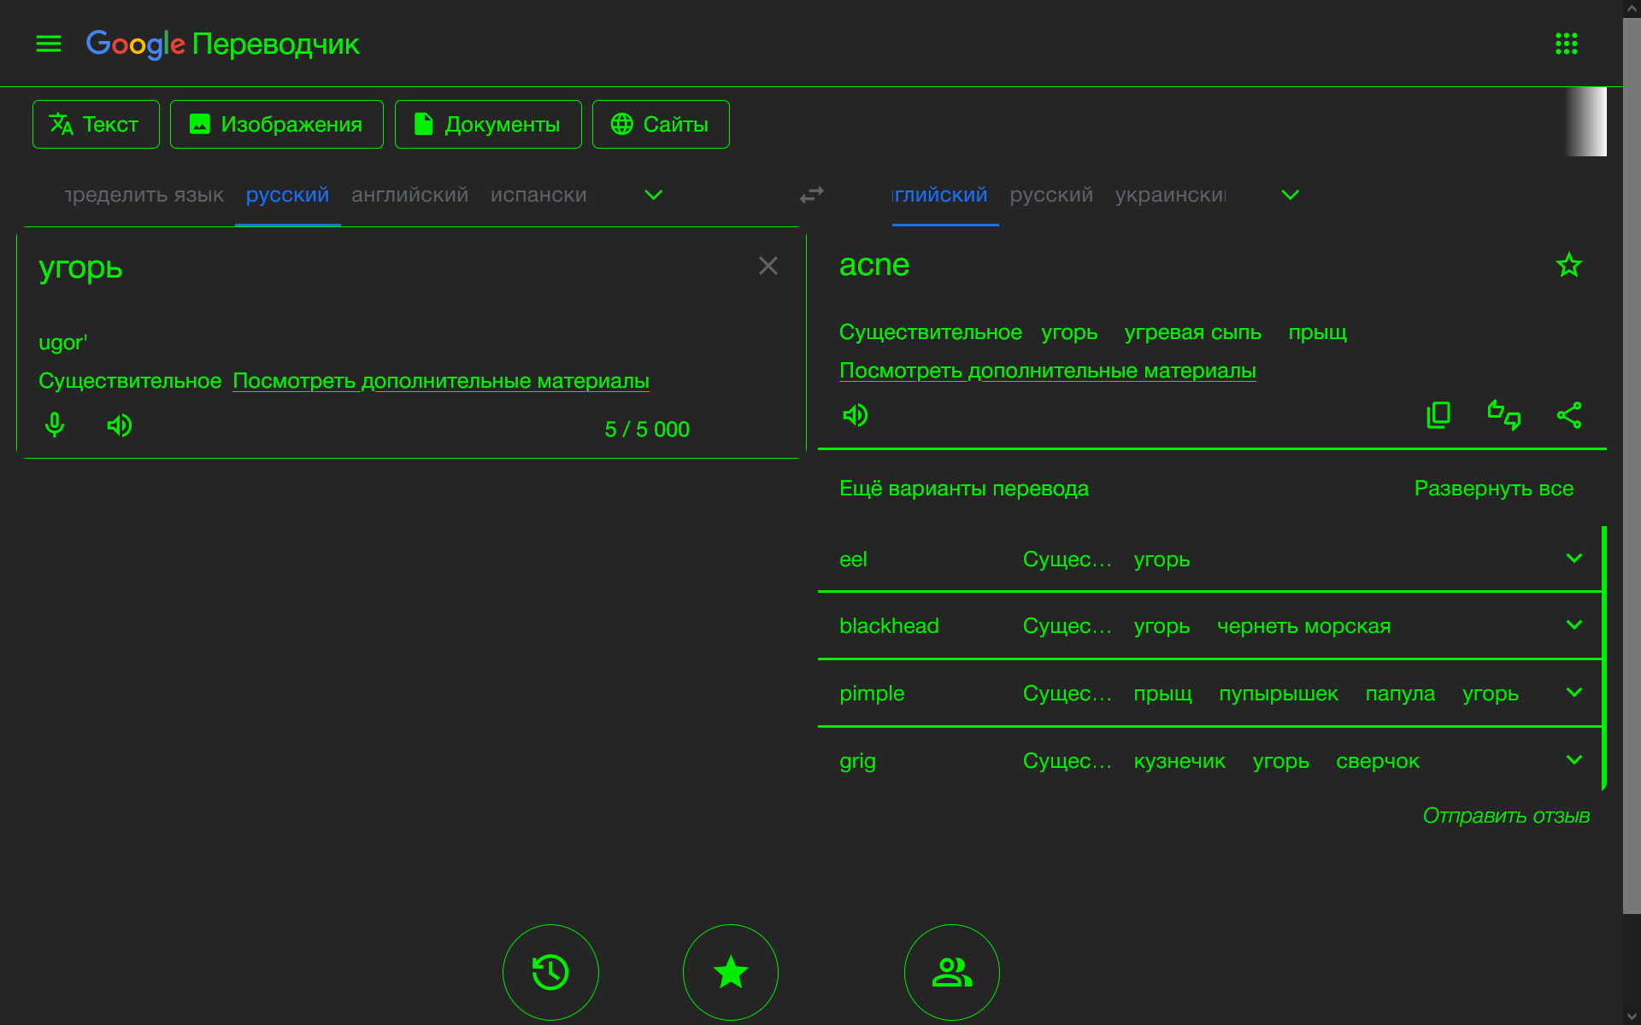Clear the source text угорь
1641x1025 pixels.
(x=768, y=266)
